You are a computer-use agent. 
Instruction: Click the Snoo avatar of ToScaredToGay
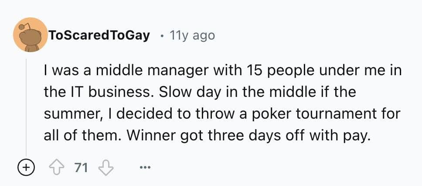pyautogui.click(x=29, y=35)
